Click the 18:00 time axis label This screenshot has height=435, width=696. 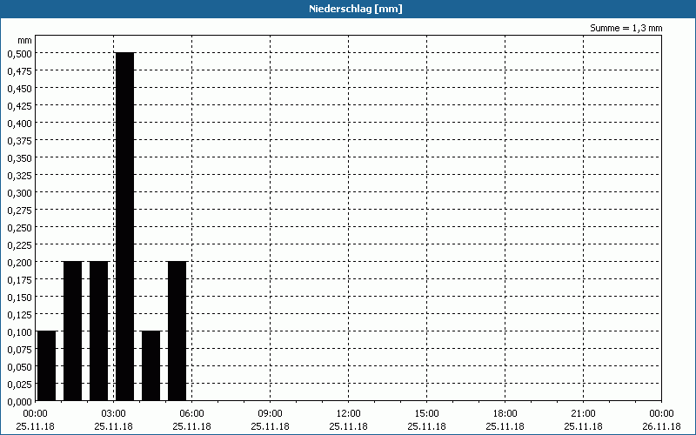point(505,414)
